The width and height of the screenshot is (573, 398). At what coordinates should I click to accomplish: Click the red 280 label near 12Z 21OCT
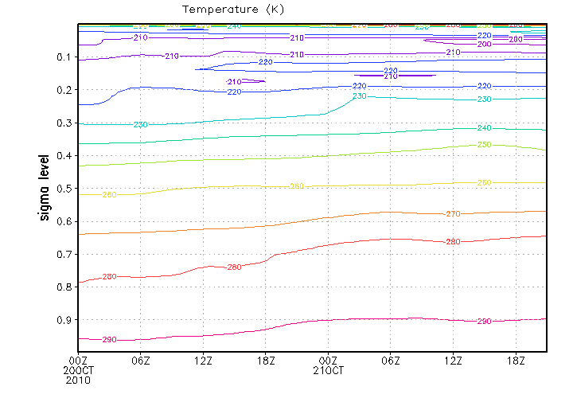pos(453,241)
